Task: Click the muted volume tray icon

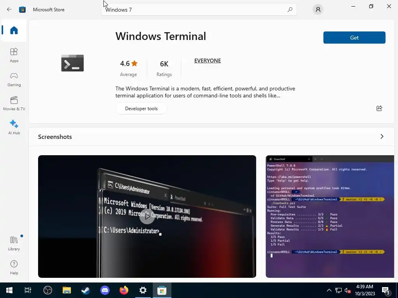Action: click(347, 290)
